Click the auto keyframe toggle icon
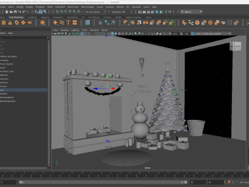This screenshot has height=187, width=249. point(229,182)
